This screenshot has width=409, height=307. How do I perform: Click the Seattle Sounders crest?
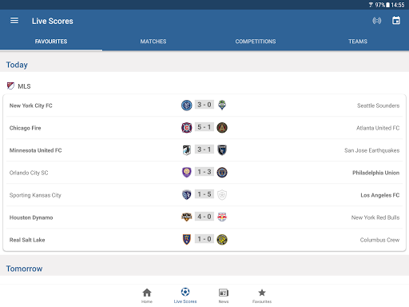[x=222, y=105]
